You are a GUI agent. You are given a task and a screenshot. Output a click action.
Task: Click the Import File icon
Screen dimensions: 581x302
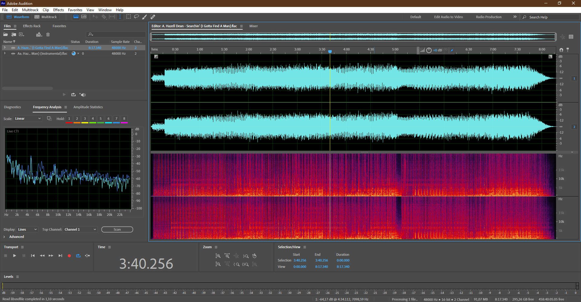[14, 34]
